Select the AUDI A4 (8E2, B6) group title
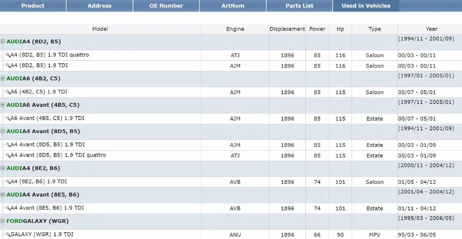The image size is (462, 239). [x=33, y=169]
